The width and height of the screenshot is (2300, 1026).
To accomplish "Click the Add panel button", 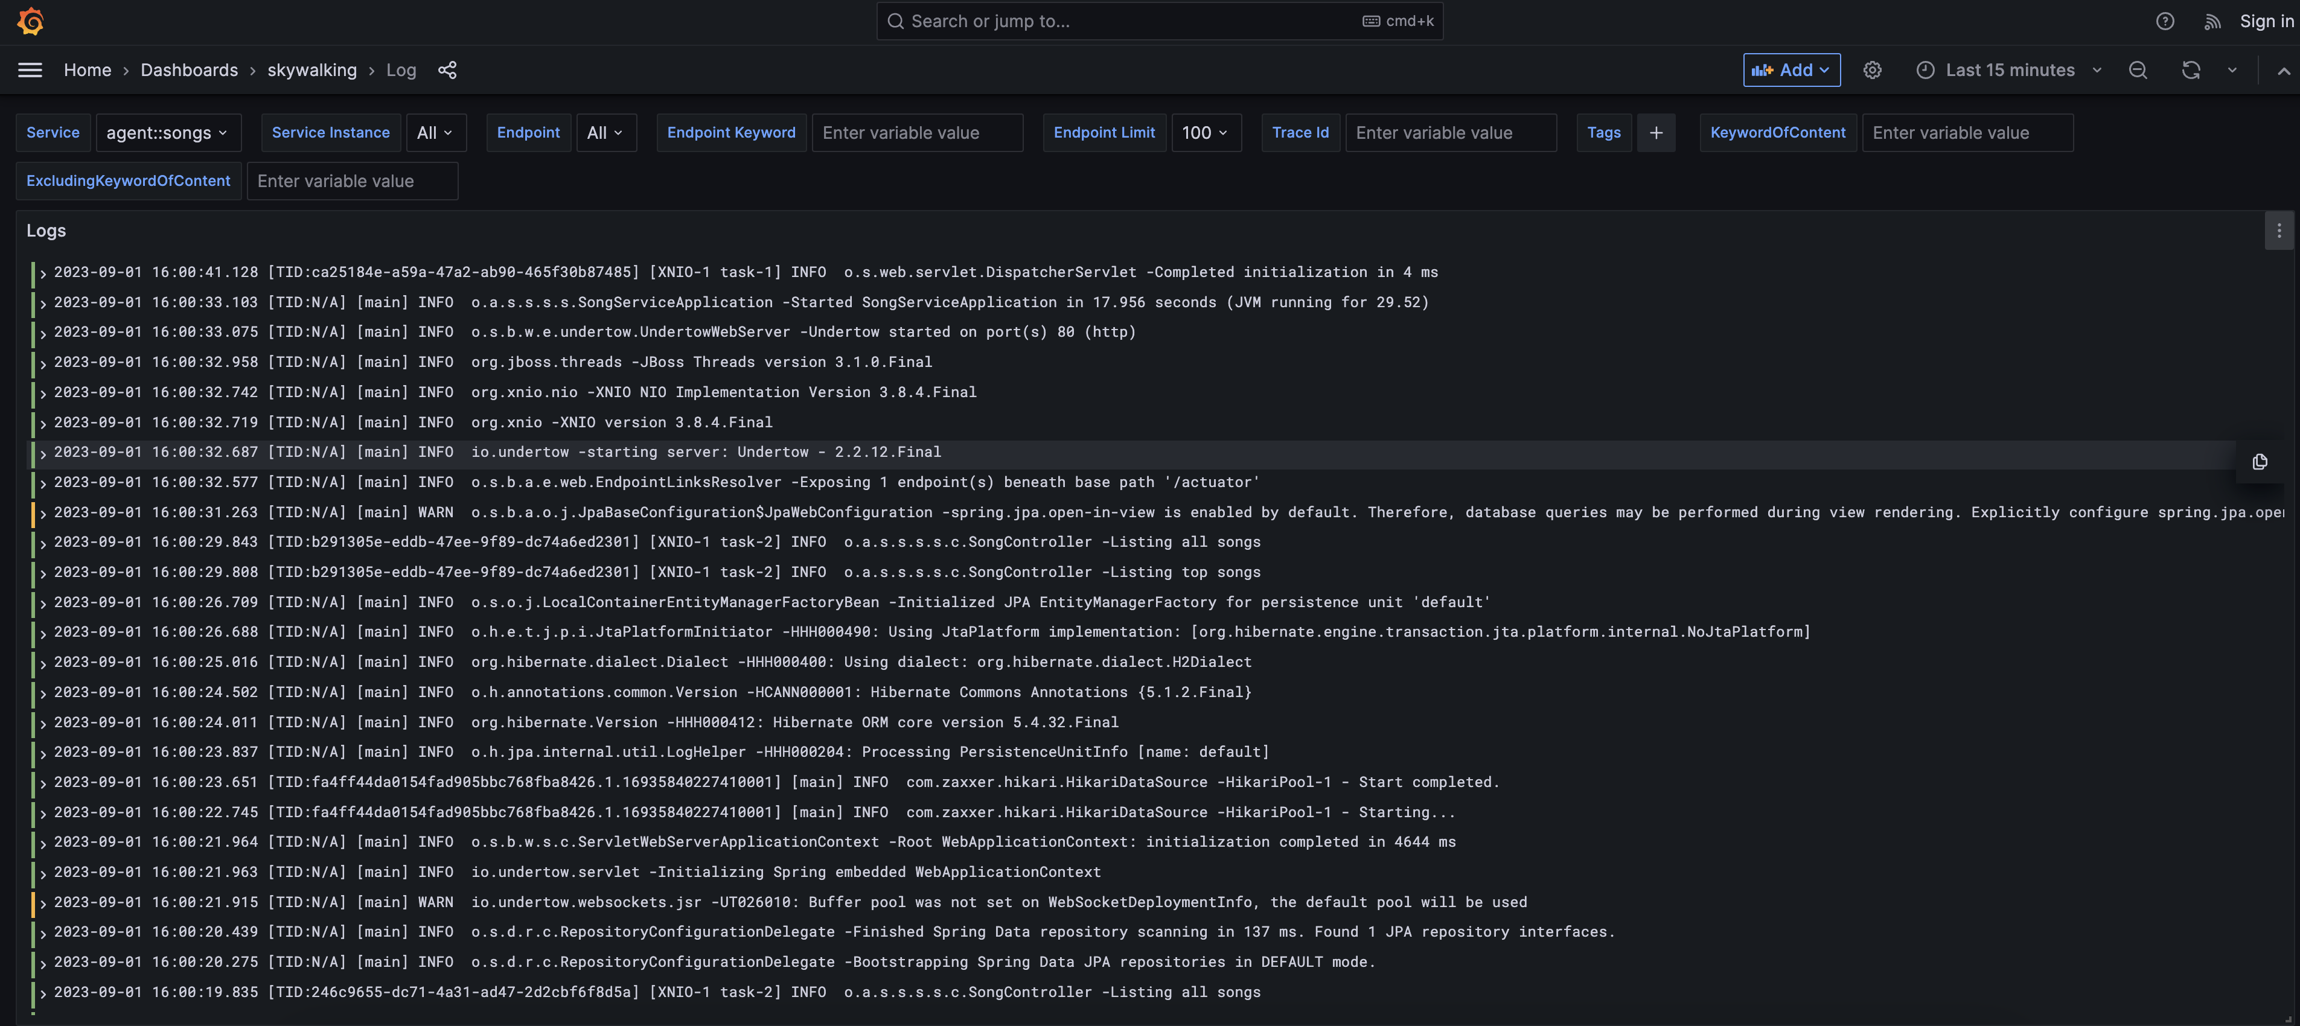I will click(1791, 69).
